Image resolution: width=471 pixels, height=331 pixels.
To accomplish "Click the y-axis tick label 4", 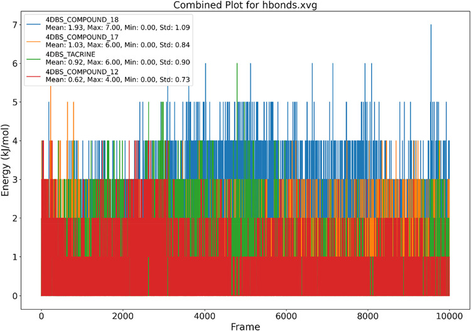I will [x=14, y=141].
